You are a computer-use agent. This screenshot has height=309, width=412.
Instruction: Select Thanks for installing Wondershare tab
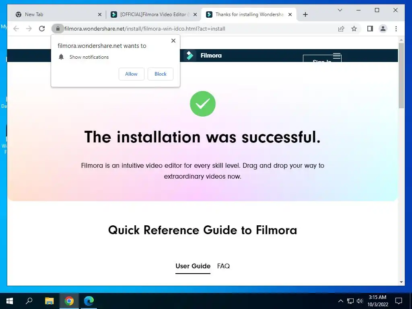tap(249, 14)
